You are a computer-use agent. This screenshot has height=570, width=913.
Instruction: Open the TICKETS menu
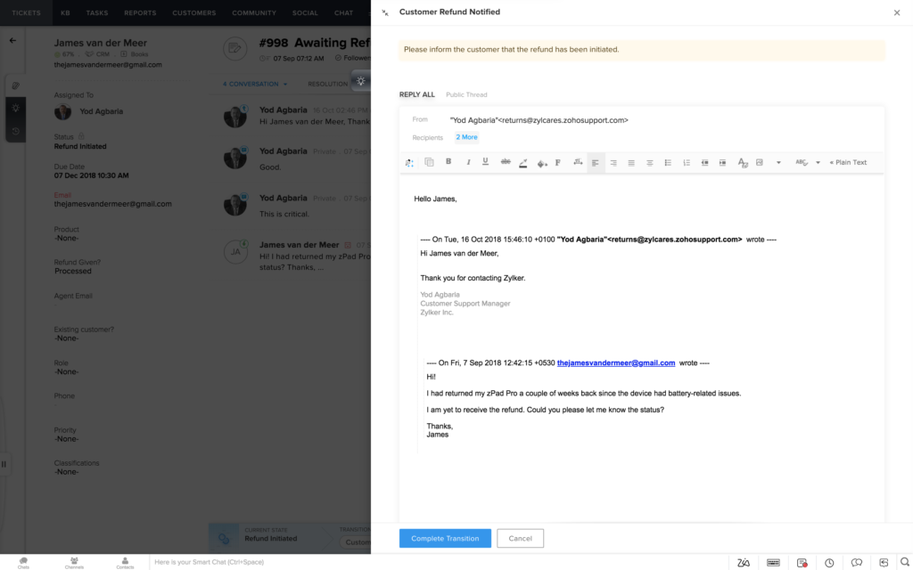pyautogui.click(x=26, y=12)
